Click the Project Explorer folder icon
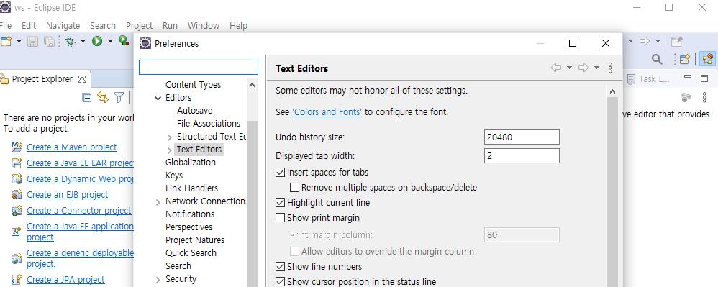This screenshot has width=718, height=287. click(x=4, y=80)
